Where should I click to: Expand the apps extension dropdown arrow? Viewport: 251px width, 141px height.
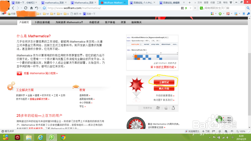pos(216,14)
